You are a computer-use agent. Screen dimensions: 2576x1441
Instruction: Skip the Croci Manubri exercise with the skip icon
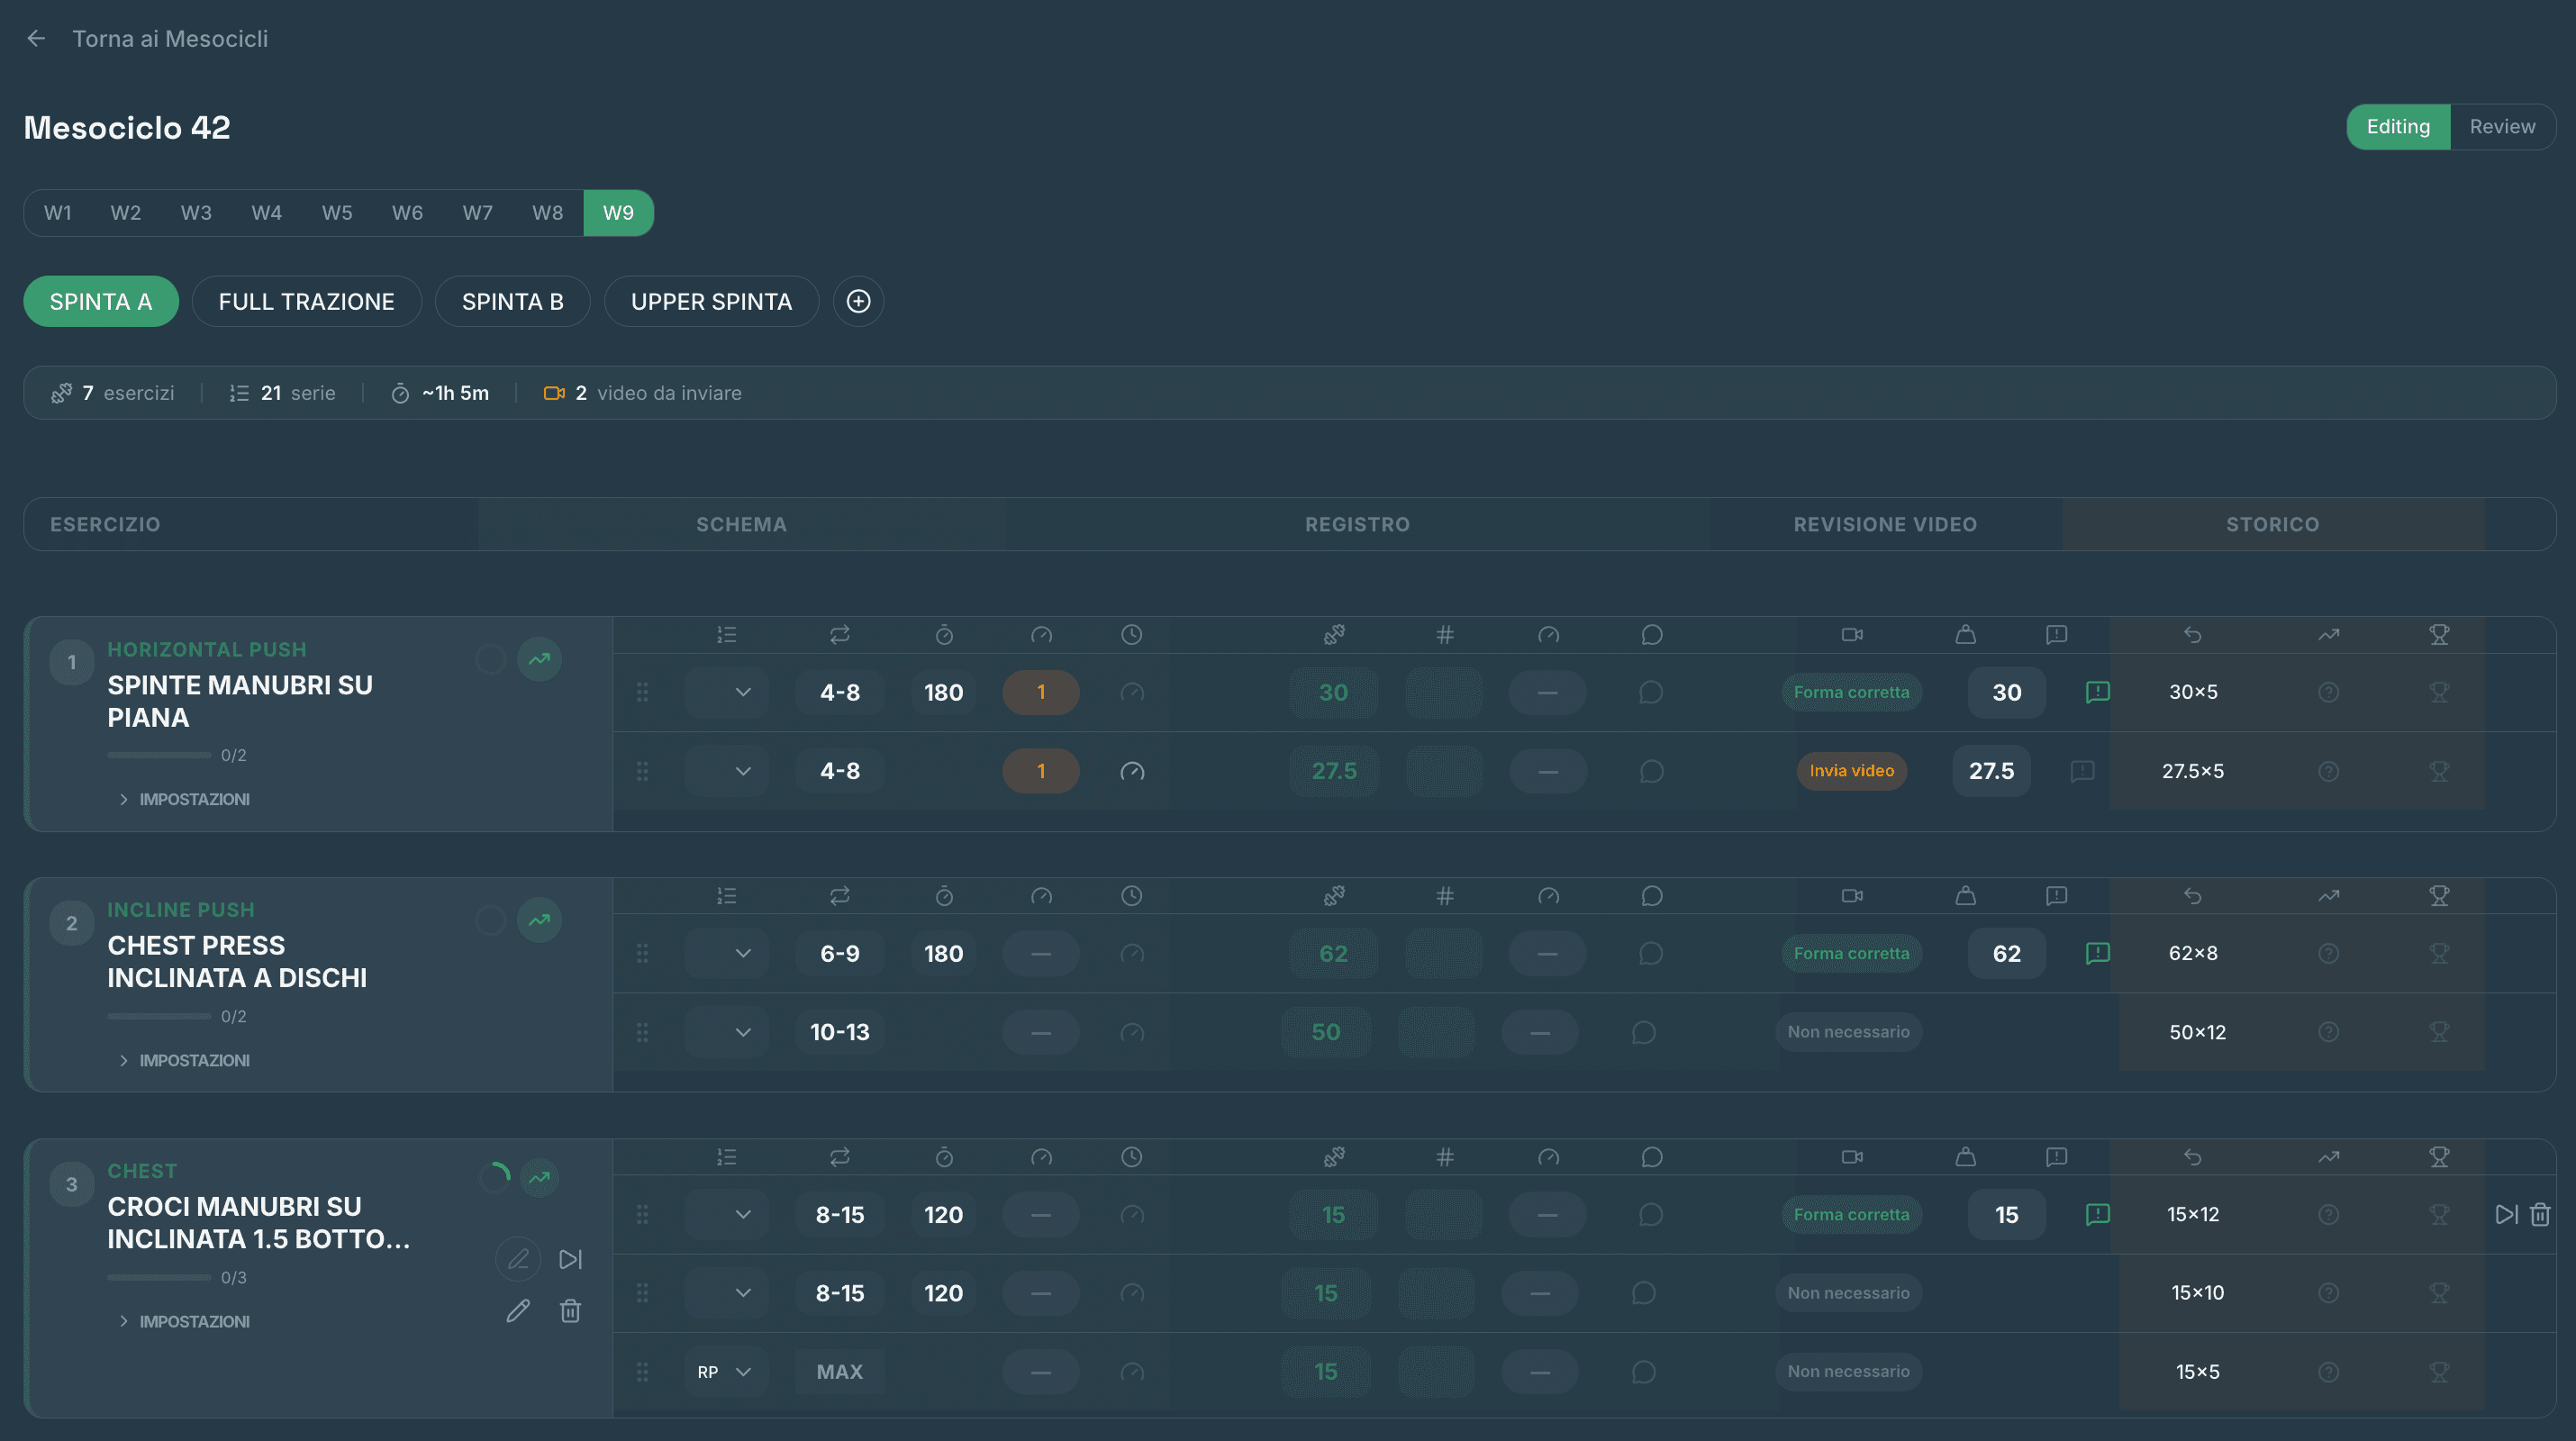coord(570,1259)
